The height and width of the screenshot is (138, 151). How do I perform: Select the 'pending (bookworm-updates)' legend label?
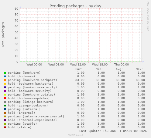pyautogui.click(x=32, y=95)
